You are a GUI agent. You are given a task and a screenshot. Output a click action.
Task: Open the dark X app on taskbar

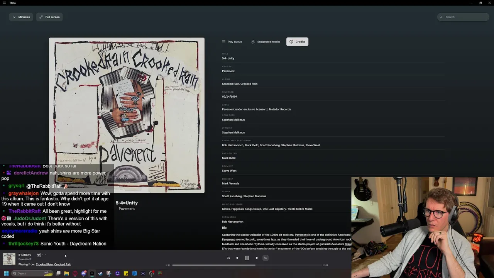[143, 273]
